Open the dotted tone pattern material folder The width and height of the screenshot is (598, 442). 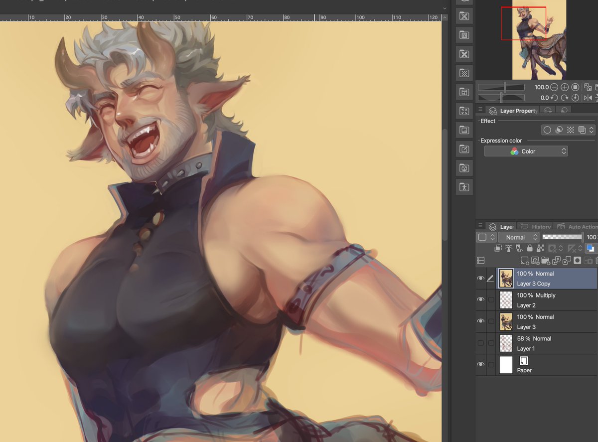(464, 73)
